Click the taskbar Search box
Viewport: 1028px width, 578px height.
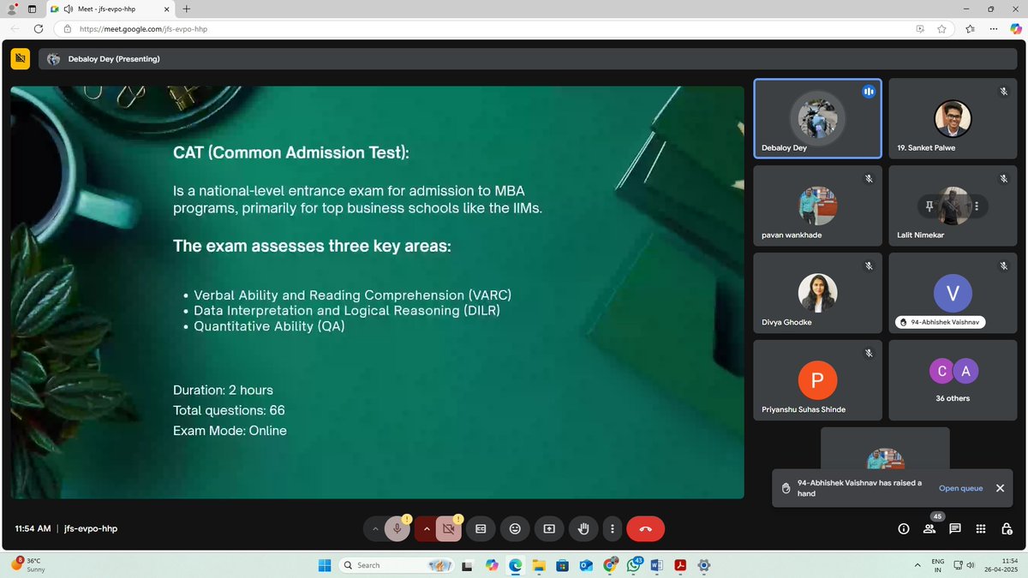pyautogui.click(x=397, y=565)
